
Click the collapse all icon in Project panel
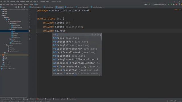click(x=21, y=7)
